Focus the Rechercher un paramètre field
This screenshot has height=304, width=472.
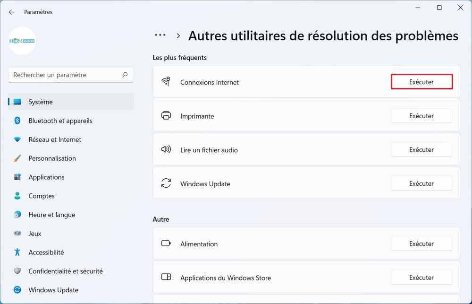[x=71, y=75]
